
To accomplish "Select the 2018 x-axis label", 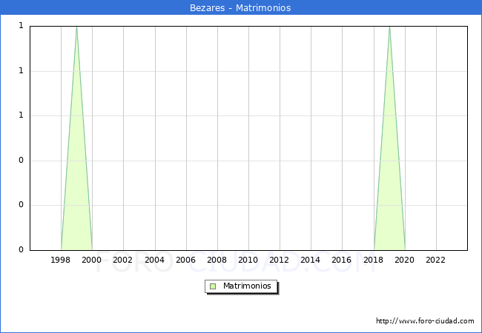I will coord(373,260).
